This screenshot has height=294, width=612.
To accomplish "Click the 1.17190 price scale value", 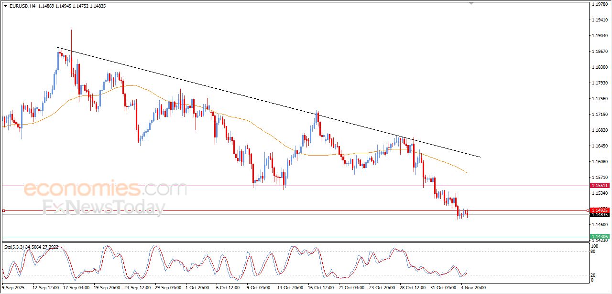I will pyautogui.click(x=599, y=115).
